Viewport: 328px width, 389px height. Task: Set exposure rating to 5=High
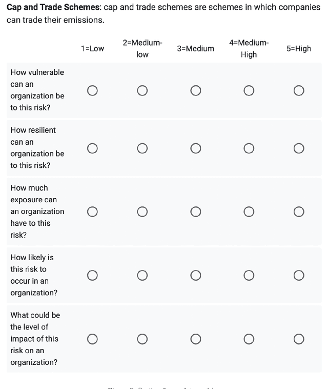pos(299,211)
